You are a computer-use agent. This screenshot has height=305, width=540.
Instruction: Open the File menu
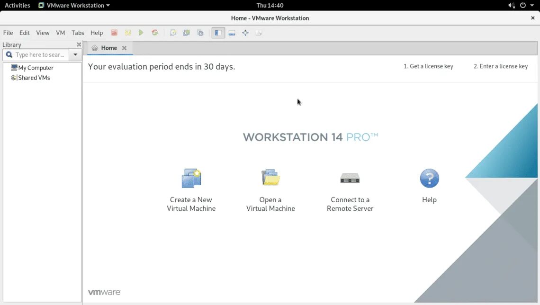pos(8,33)
